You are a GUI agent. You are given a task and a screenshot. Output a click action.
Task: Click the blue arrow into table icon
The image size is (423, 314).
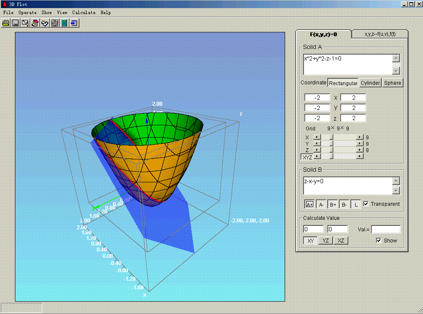(x=74, y=23)
